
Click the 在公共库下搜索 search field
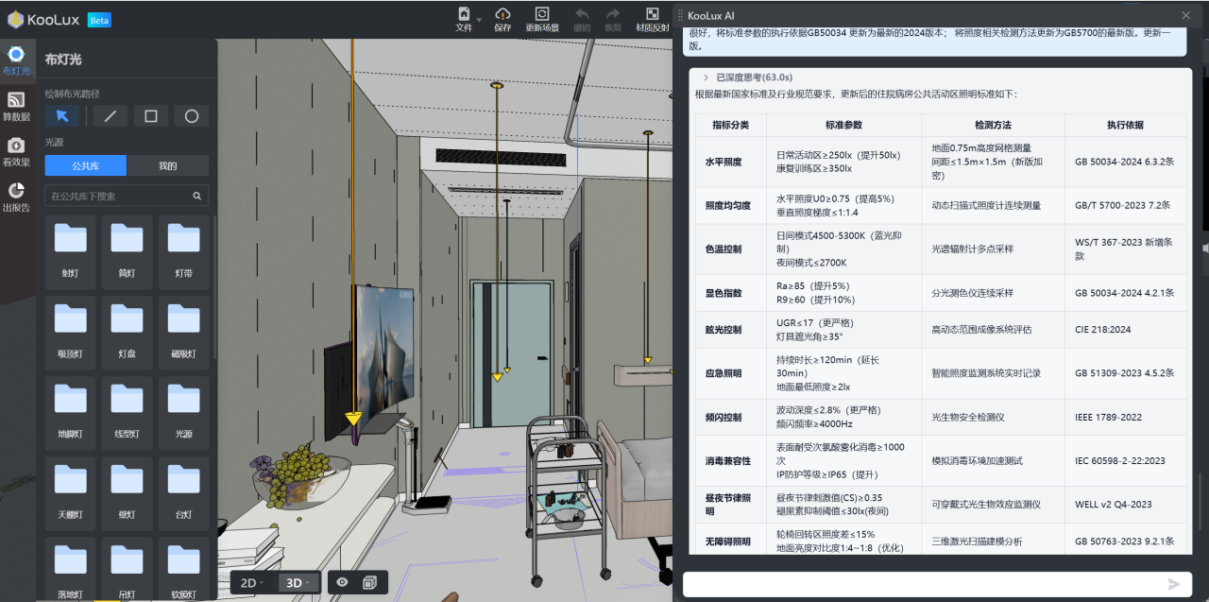click(127, 196)
